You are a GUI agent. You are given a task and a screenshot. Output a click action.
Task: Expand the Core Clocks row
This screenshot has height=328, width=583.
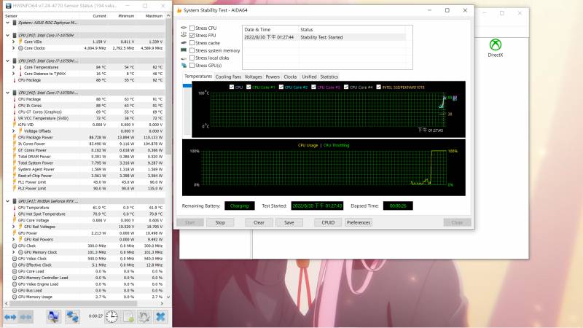click(x=13, y=48)
